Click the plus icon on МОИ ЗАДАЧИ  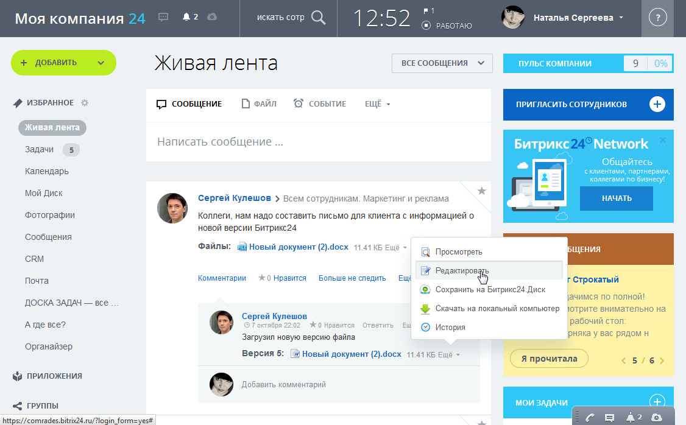pos(657,402)
